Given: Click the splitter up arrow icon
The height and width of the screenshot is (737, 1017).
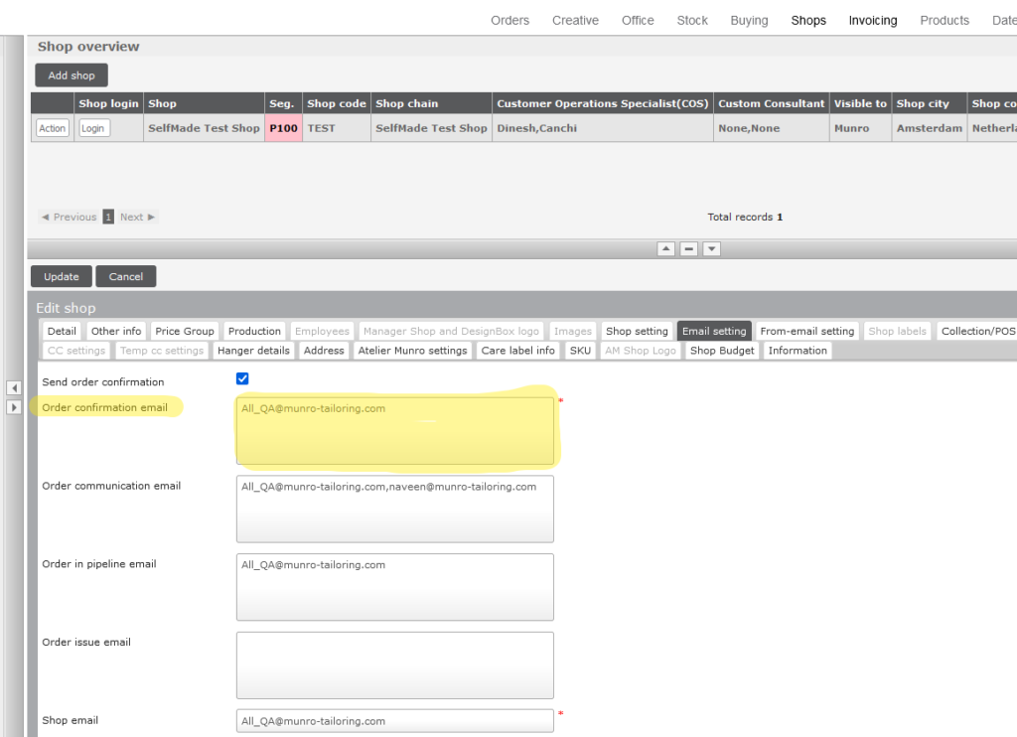Looking at the screenshot, I should click(x=665, y=249).
